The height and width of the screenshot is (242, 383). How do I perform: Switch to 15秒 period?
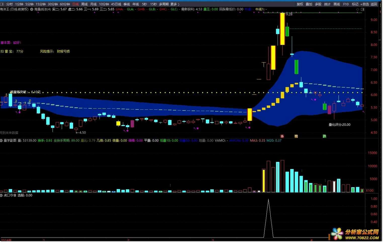tap(154, 4)
